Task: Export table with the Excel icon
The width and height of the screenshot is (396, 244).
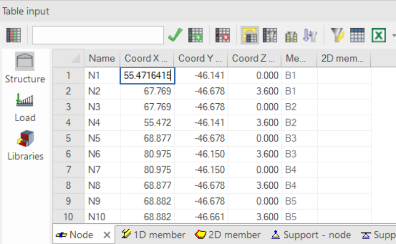Action: click(x=379, y=35)
